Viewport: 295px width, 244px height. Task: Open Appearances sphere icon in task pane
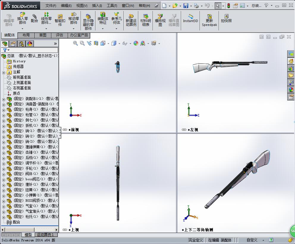(291, 89)
